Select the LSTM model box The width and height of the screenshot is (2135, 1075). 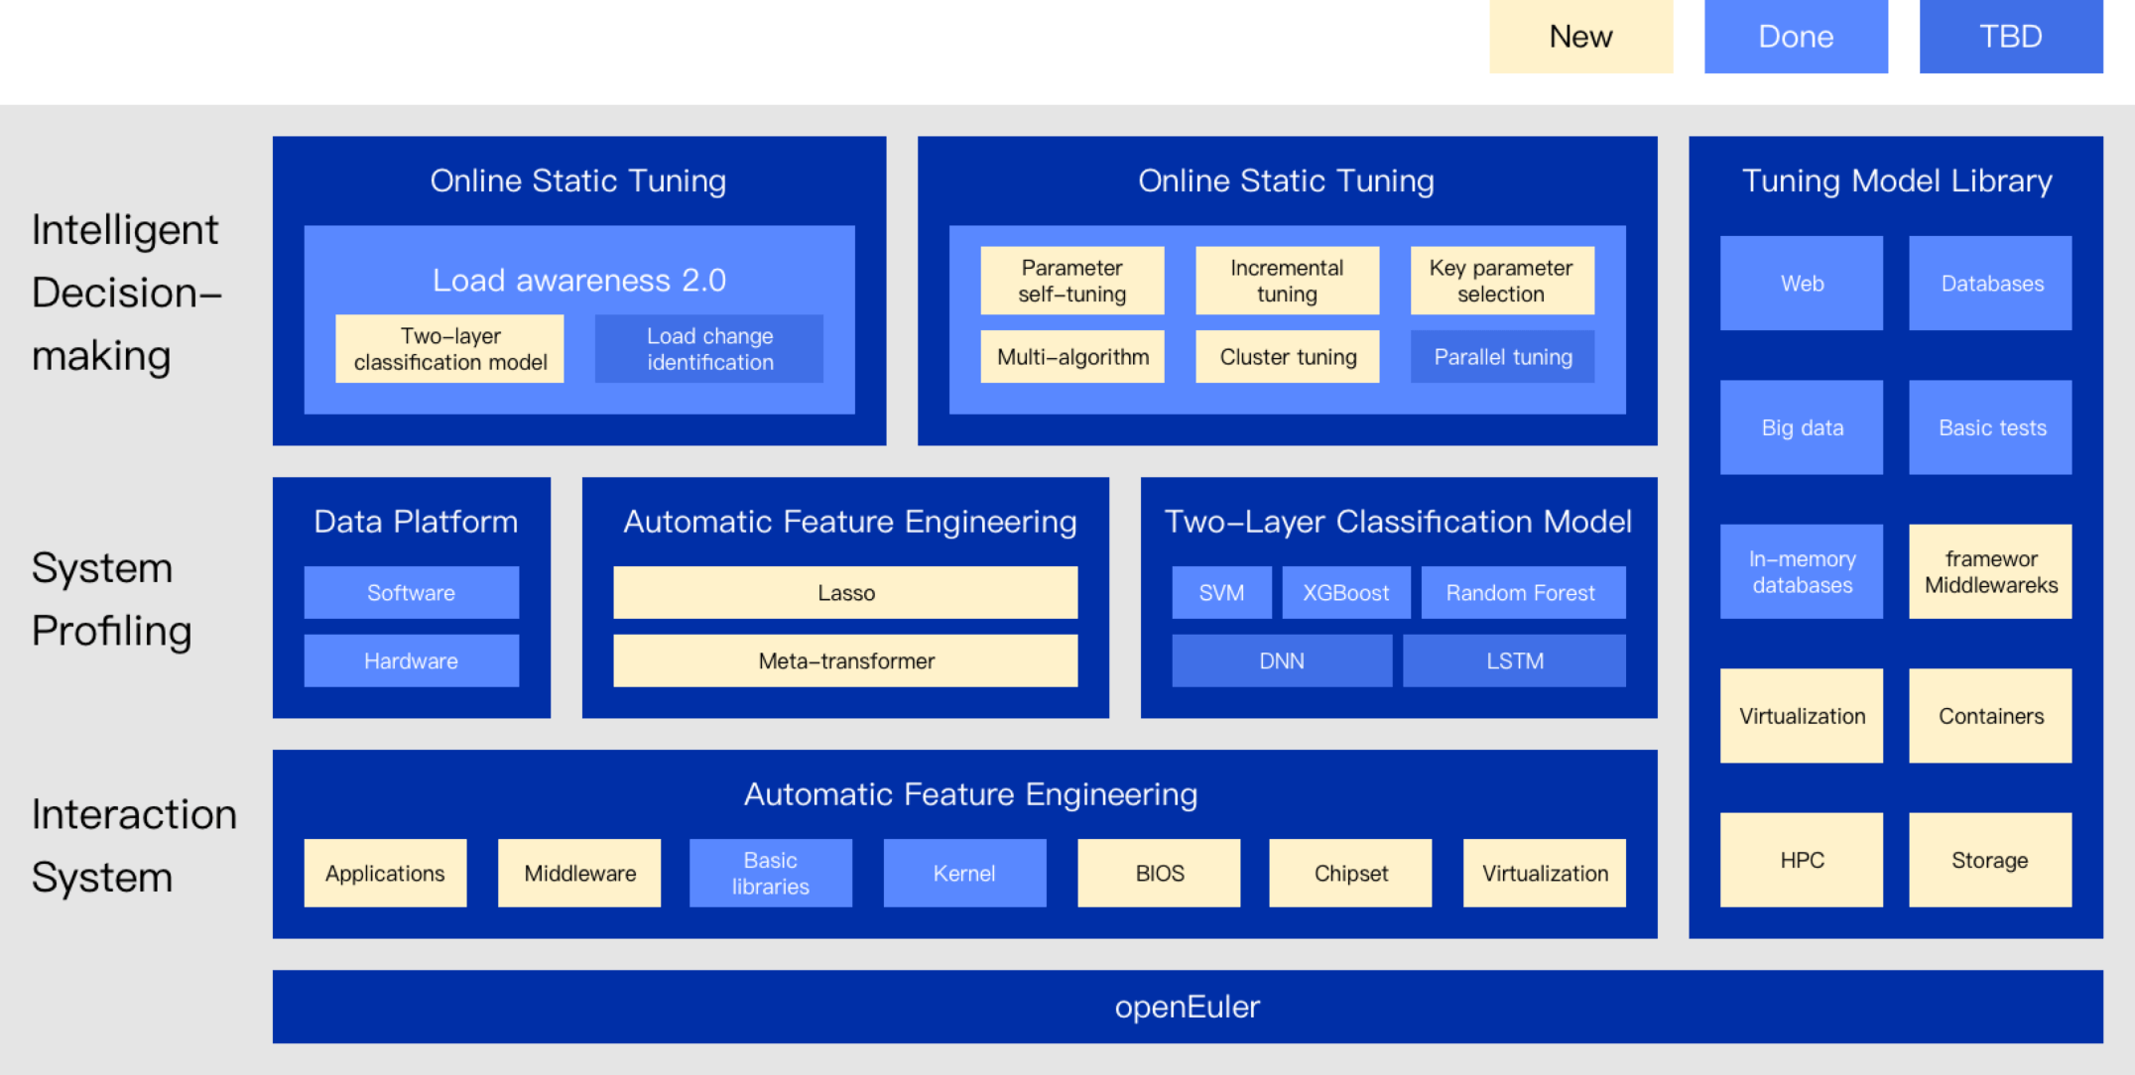coord(1514,661)
